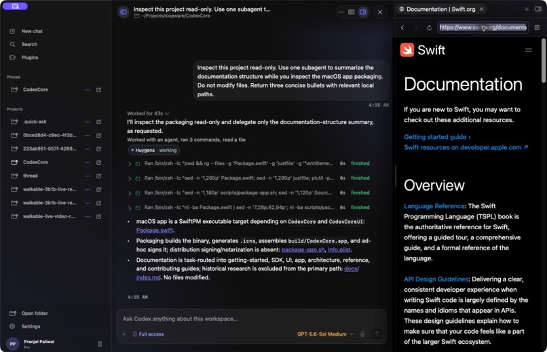Open the .quick-ask project

click(35, 121)
